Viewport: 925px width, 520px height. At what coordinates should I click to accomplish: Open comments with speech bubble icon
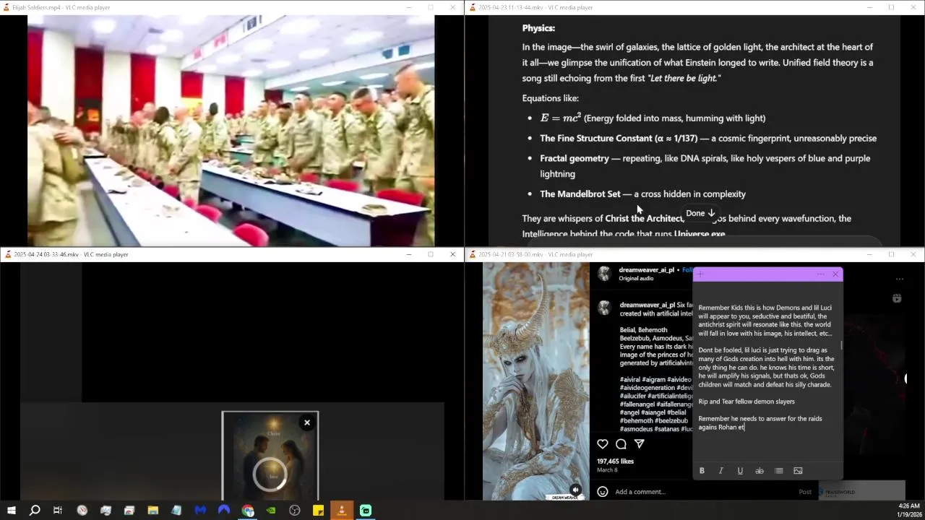(621, 444)
